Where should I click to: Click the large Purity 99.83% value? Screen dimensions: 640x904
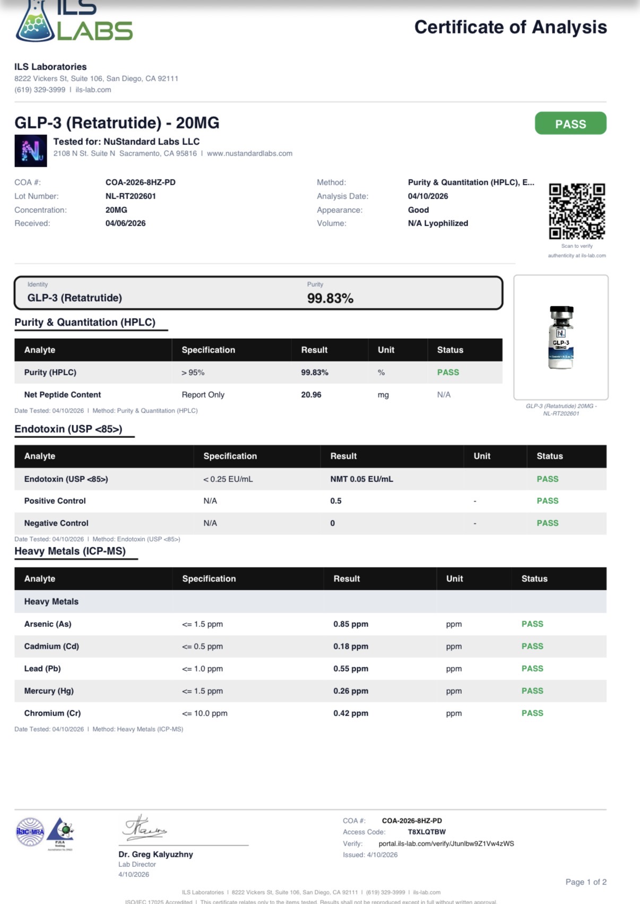click(x=330, y=298)
